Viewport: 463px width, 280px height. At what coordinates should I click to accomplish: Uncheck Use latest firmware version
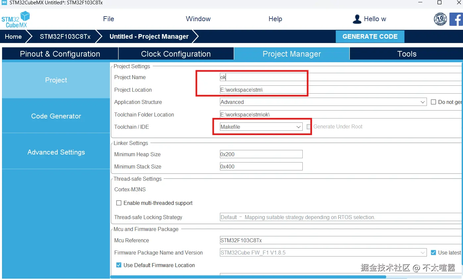point(433,253)
